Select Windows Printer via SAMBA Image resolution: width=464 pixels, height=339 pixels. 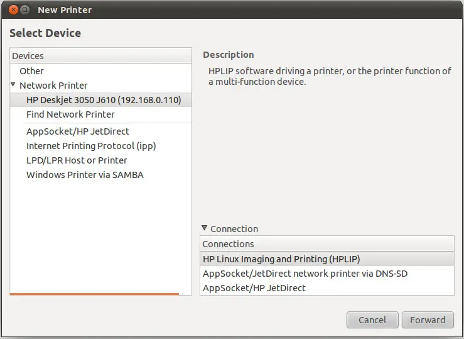85,175
